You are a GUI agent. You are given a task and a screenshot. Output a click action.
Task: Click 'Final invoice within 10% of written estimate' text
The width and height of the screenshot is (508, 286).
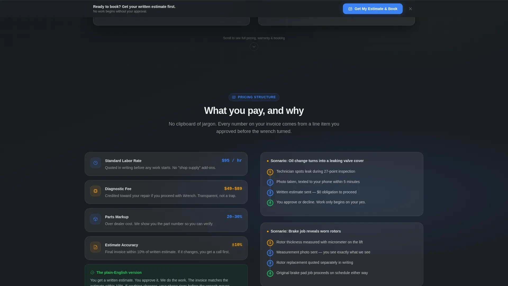coord(167,252)
